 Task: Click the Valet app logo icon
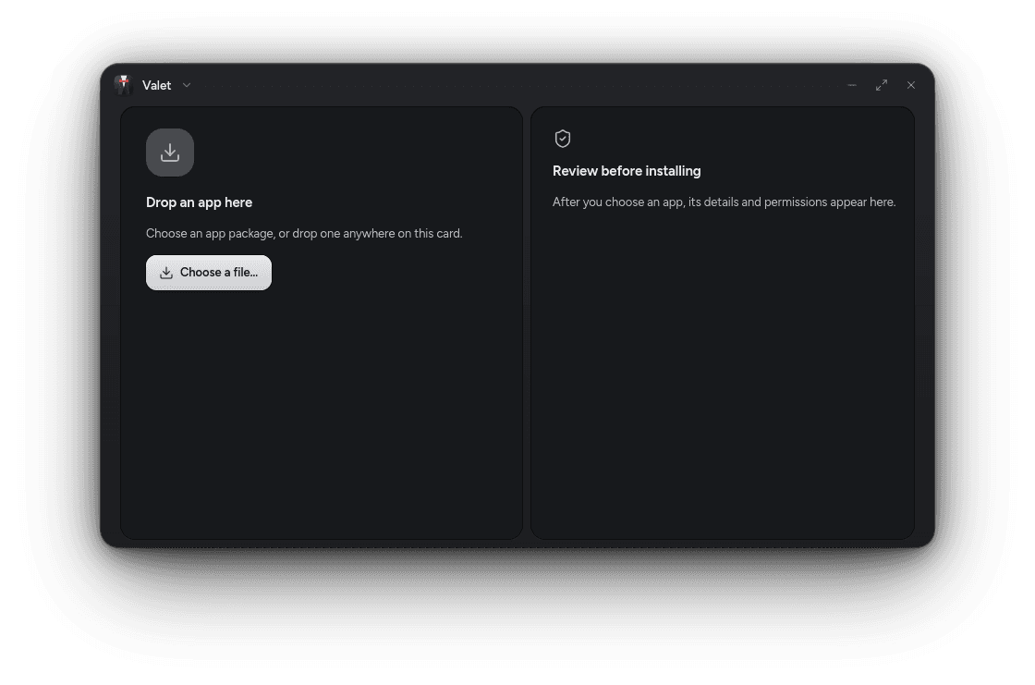124,84
